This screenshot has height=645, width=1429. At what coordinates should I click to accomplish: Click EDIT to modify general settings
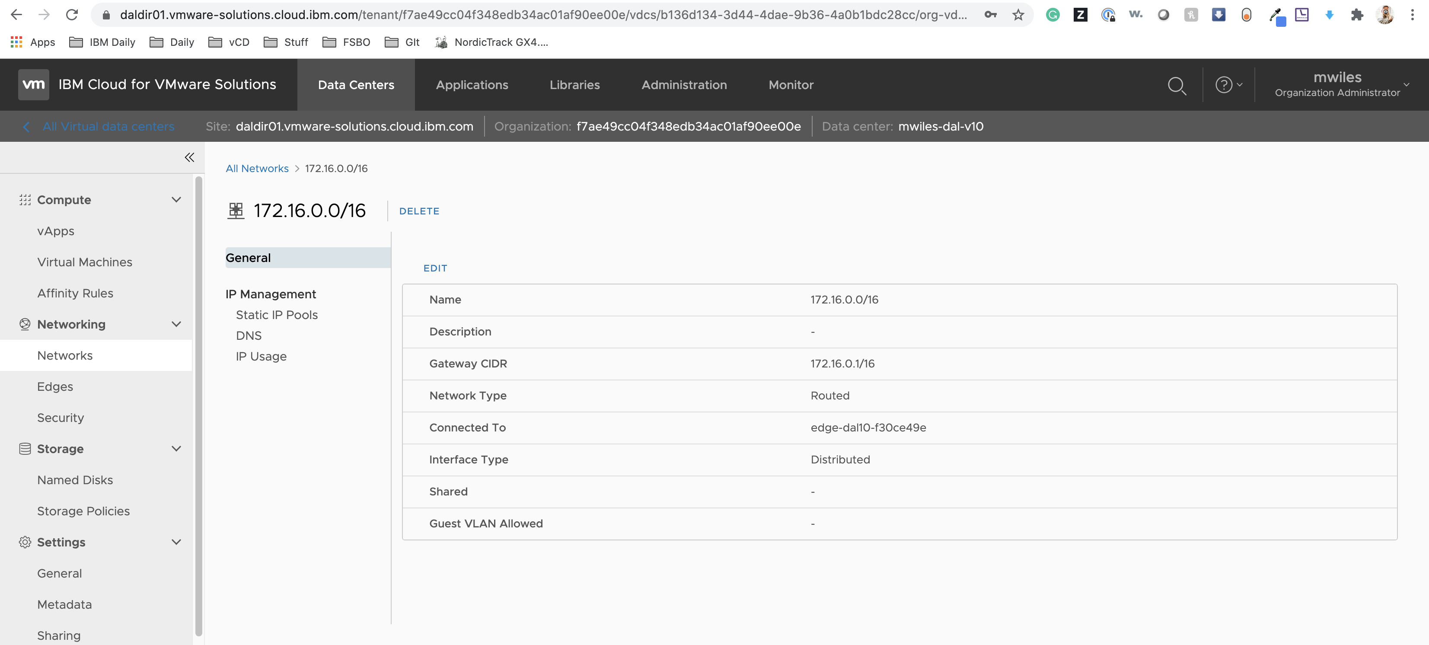pos(435,268)
